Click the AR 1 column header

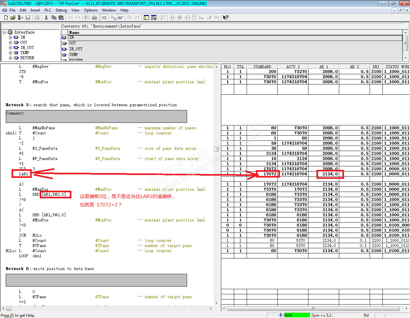(x=324, y=67)
